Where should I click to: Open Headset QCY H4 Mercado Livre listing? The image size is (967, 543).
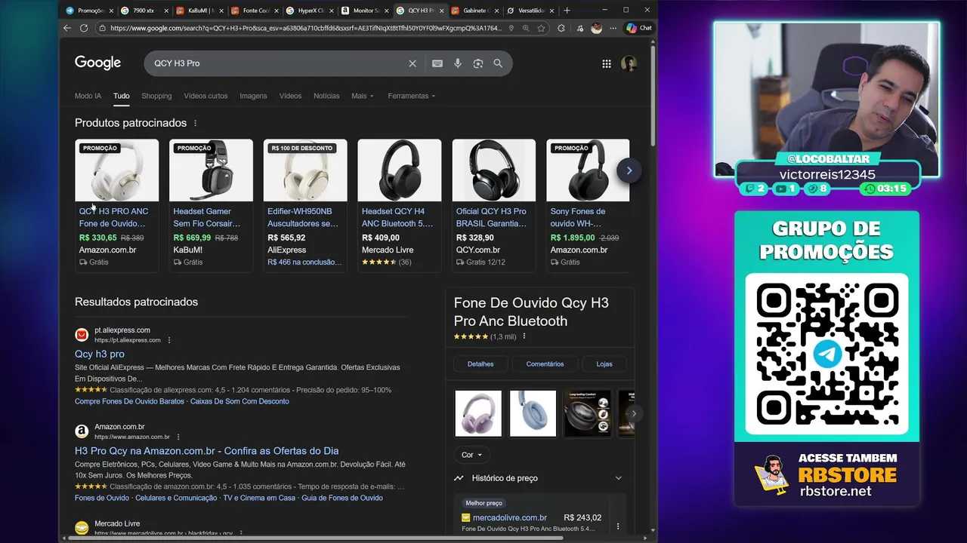[399, 204]
